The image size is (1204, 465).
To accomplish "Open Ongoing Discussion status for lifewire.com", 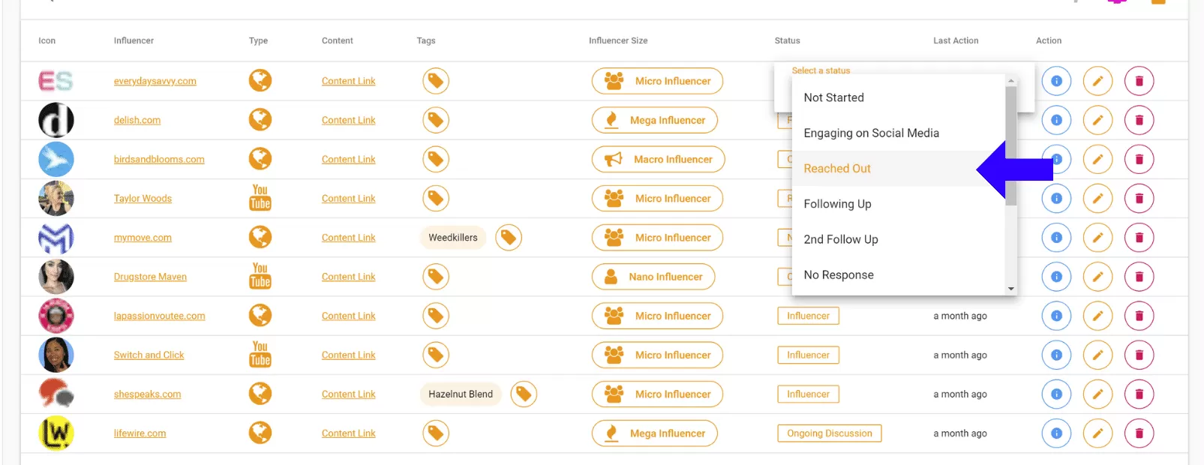I will 829,433.
